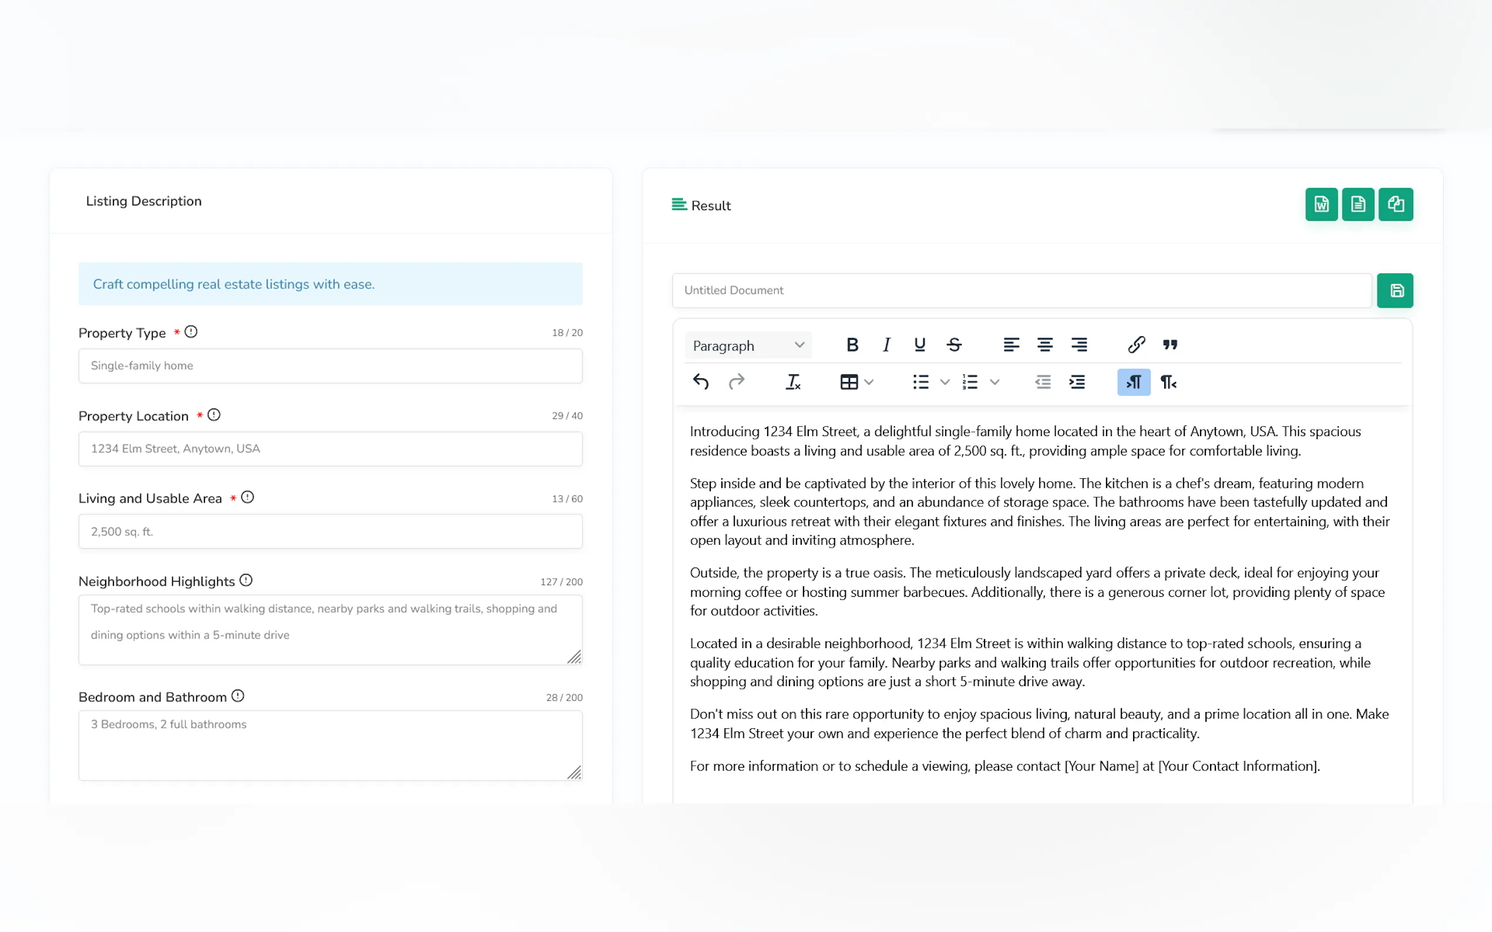Toggle italic formatting
1492x932 pixels.
(x=886, y=345)
